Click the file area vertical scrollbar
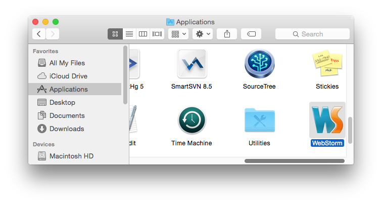Image resolution: width=382 pixels, height=205 pixels. coord(350,130)
